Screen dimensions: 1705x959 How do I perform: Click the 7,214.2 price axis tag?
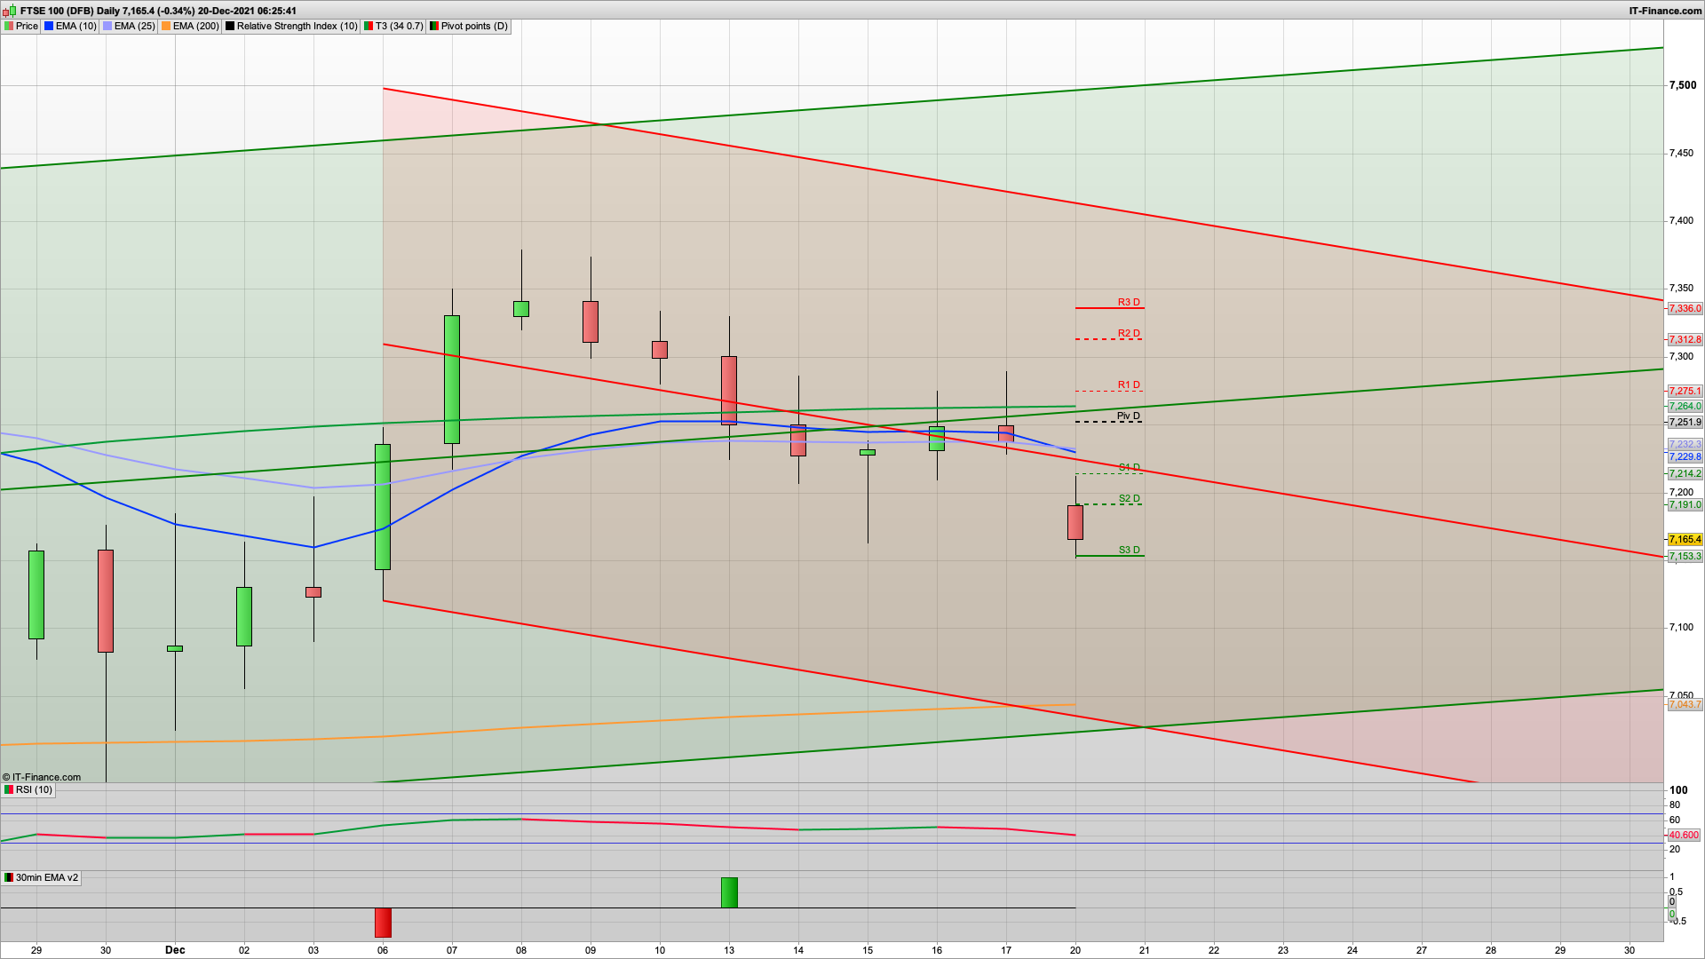coord(1685,473)
